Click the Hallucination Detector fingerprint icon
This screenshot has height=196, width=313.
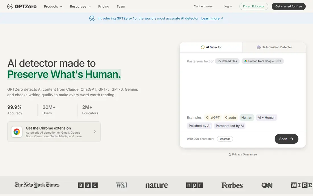coord(258,47)
